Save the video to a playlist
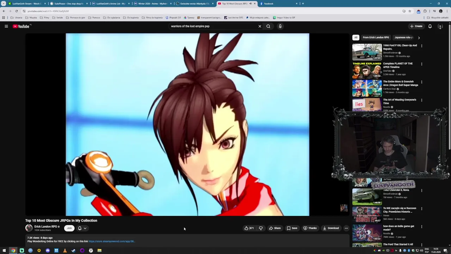451x254 pixels. [292, 228]
